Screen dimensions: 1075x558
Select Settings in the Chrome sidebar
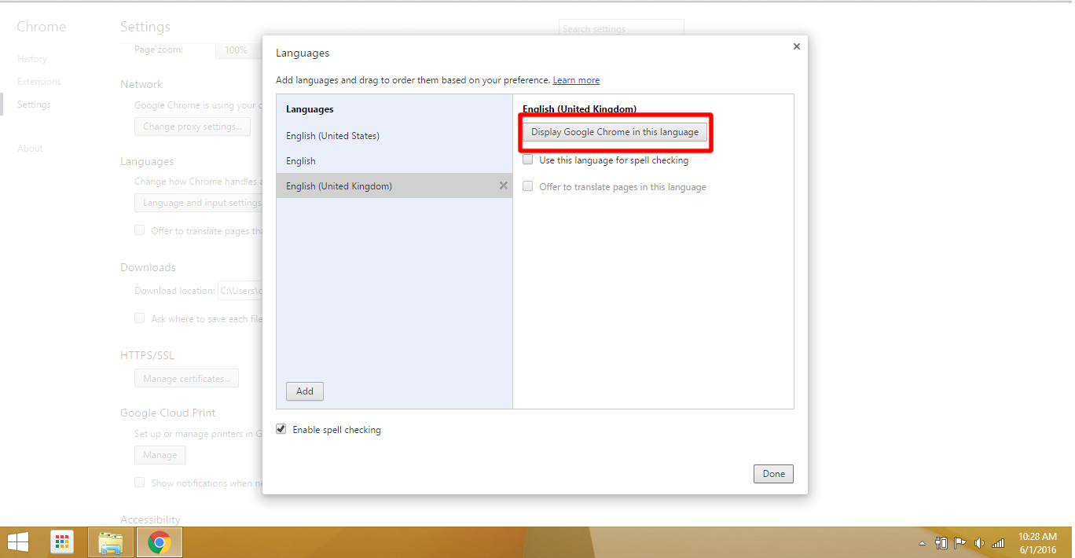click(x=34, y=105)
